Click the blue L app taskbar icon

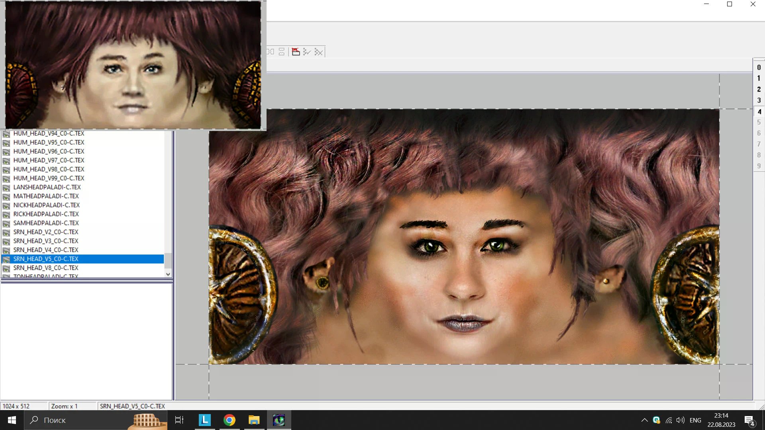204,420
